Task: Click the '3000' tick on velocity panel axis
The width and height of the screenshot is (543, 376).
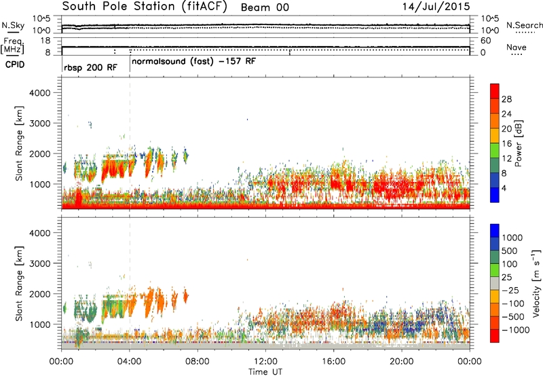Action: click(40, 263)
